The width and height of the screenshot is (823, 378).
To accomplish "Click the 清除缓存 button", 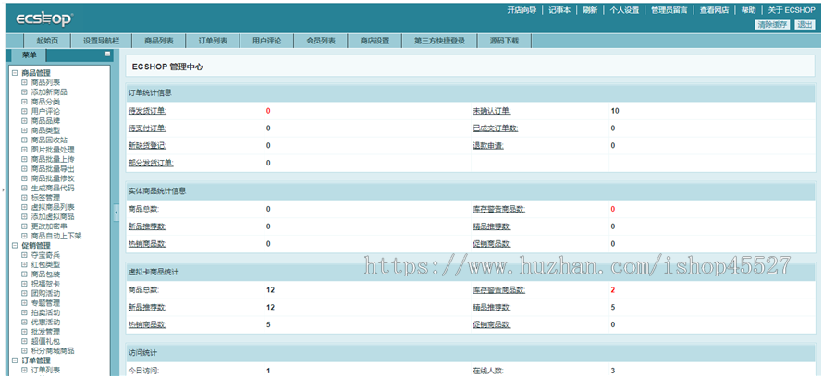I will coord(772,25).
